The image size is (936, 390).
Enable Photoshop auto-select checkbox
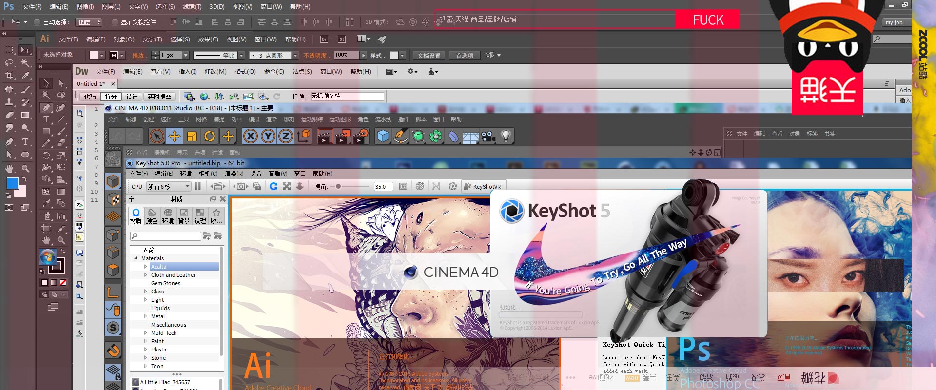click(37, 22)
